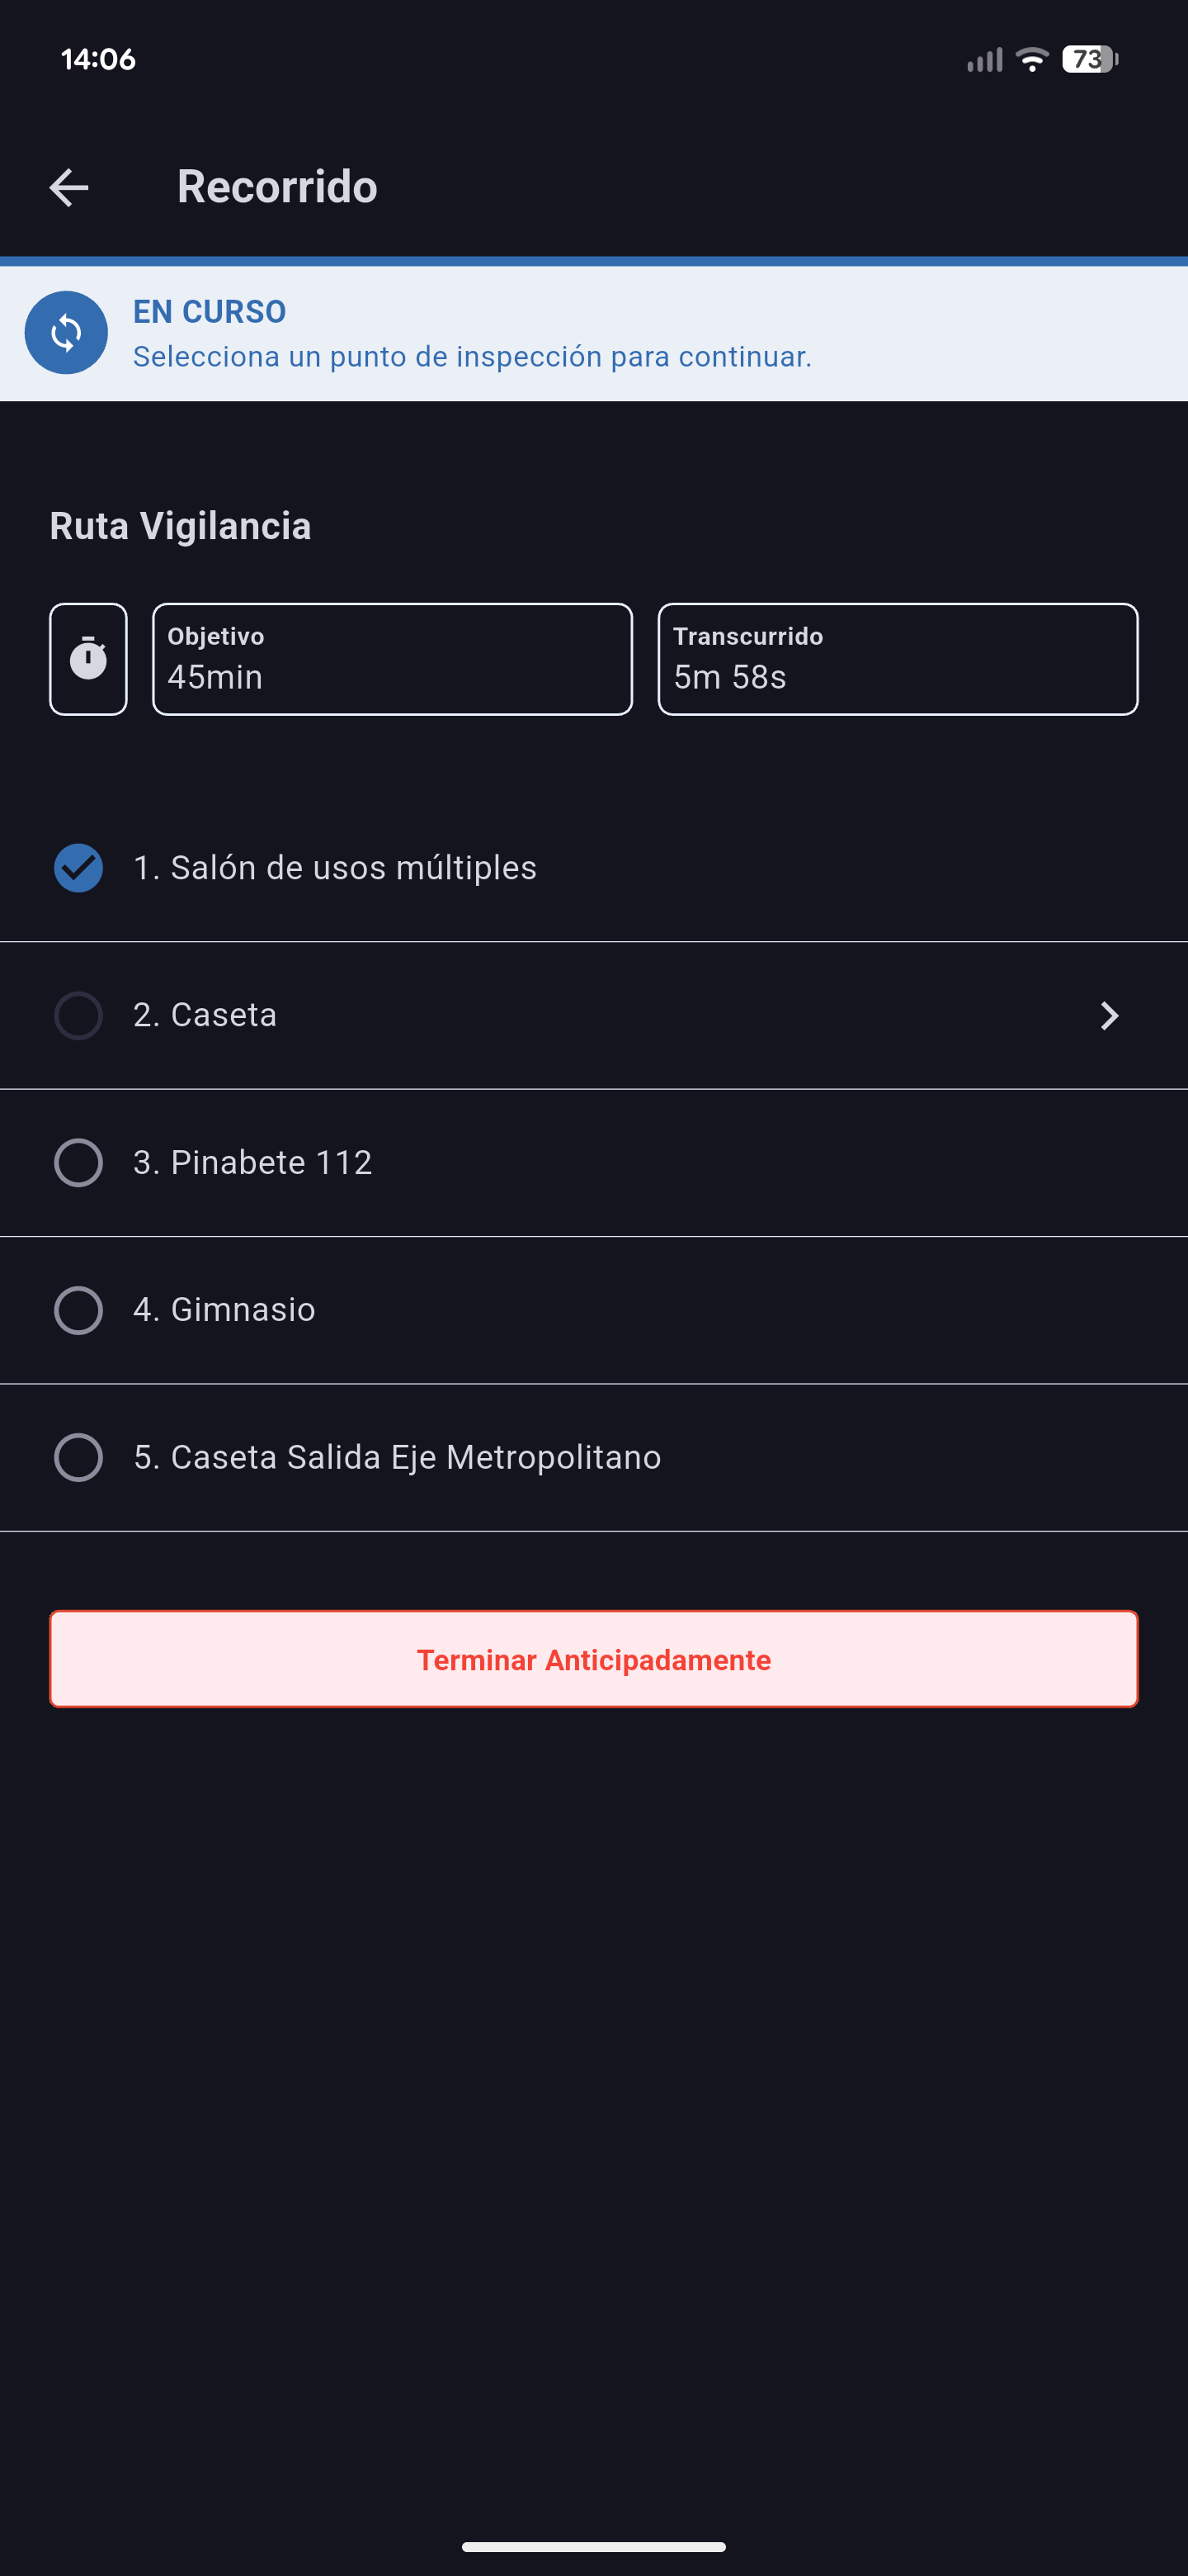Tap the Wi-Fi status icon

click(x=1031, y=60)
